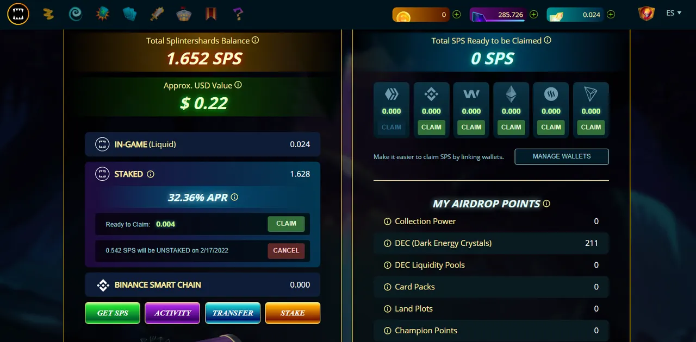The height and width of the screenshot is (342, 696).
Task: Show info icon next to STAKED
Action: click(x=151, y=174)
